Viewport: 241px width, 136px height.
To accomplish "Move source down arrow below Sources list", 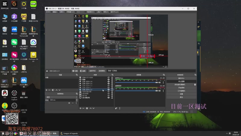I will point(93,108).
